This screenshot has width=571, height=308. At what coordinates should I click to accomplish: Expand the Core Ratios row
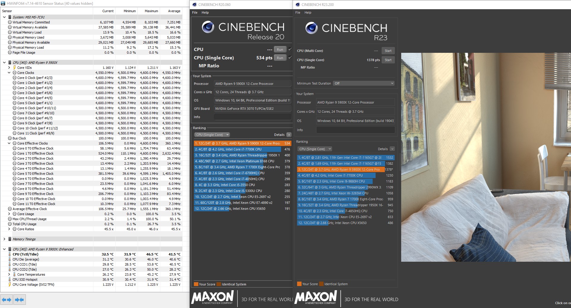click(x=9, y=229)
